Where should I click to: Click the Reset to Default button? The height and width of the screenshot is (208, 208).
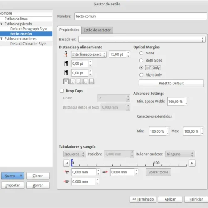tap(171, 83)
